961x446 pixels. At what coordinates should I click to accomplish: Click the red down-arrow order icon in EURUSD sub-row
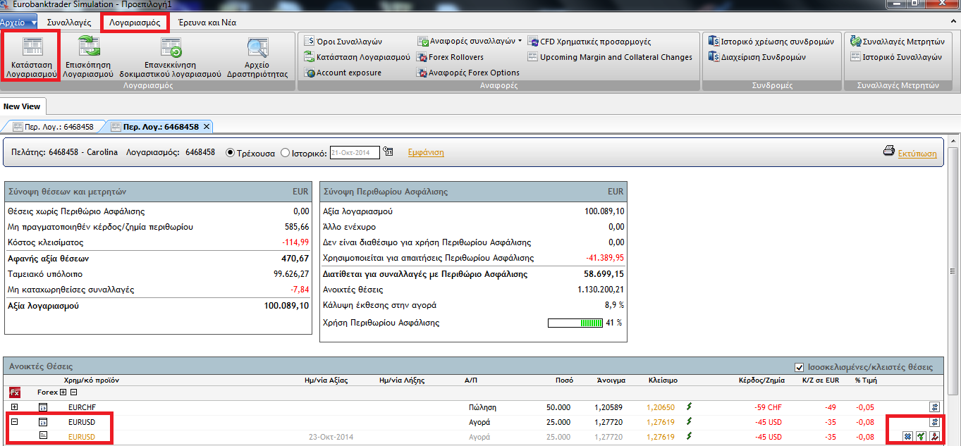pyautogui.click(x=935, y=437)
